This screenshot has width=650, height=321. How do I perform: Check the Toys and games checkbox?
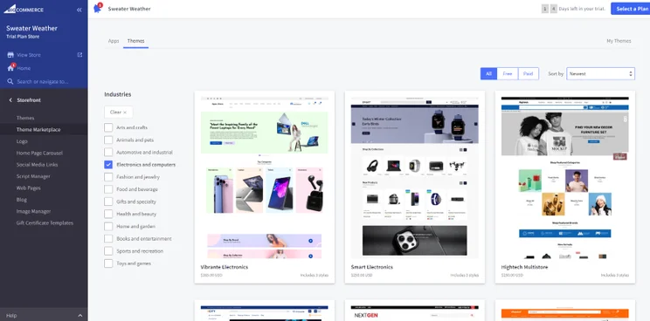tap(108, 263)
